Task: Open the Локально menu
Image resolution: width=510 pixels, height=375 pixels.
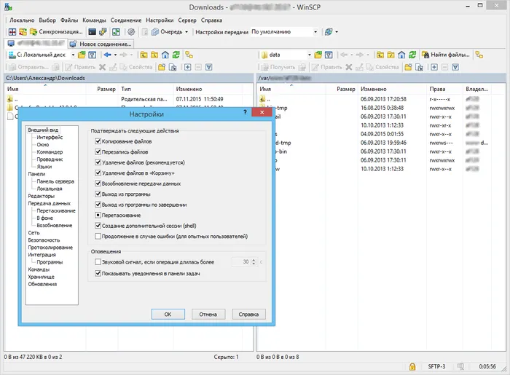Action: pyautogui.click(x=22, y=20)
